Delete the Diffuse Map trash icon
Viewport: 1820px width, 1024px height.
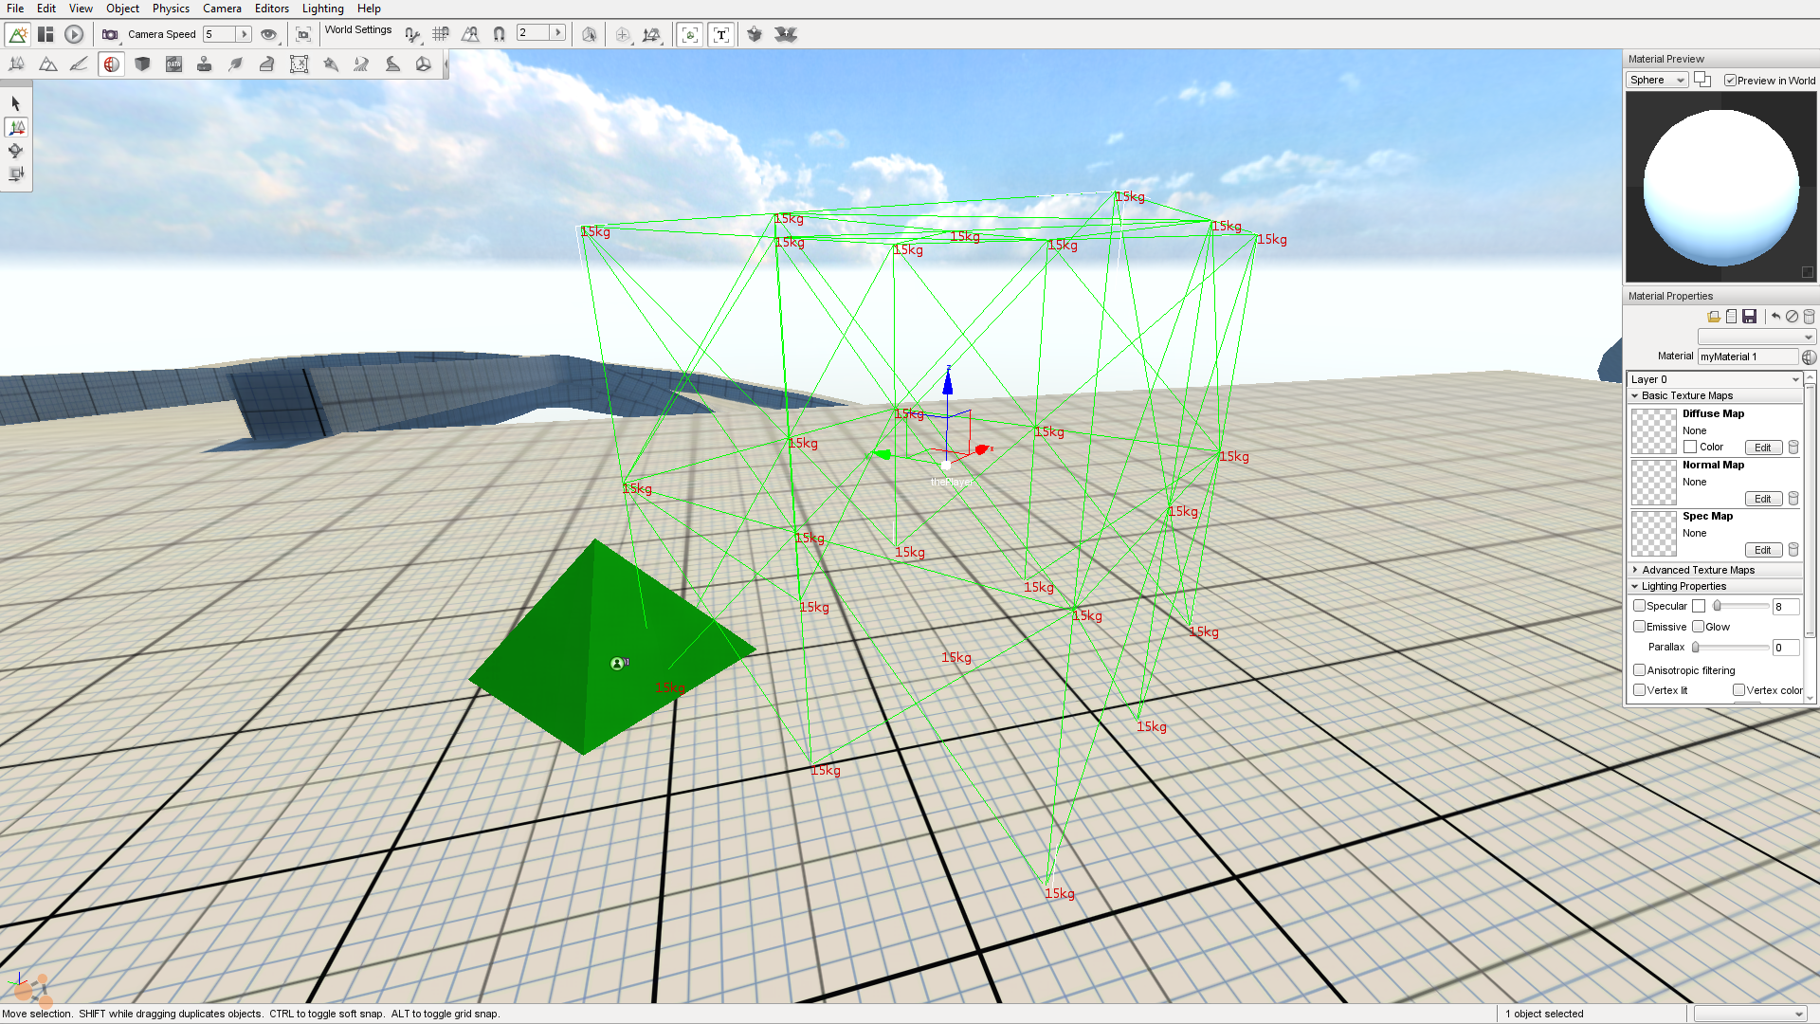pyautogui.click(x=1793, y=448)
